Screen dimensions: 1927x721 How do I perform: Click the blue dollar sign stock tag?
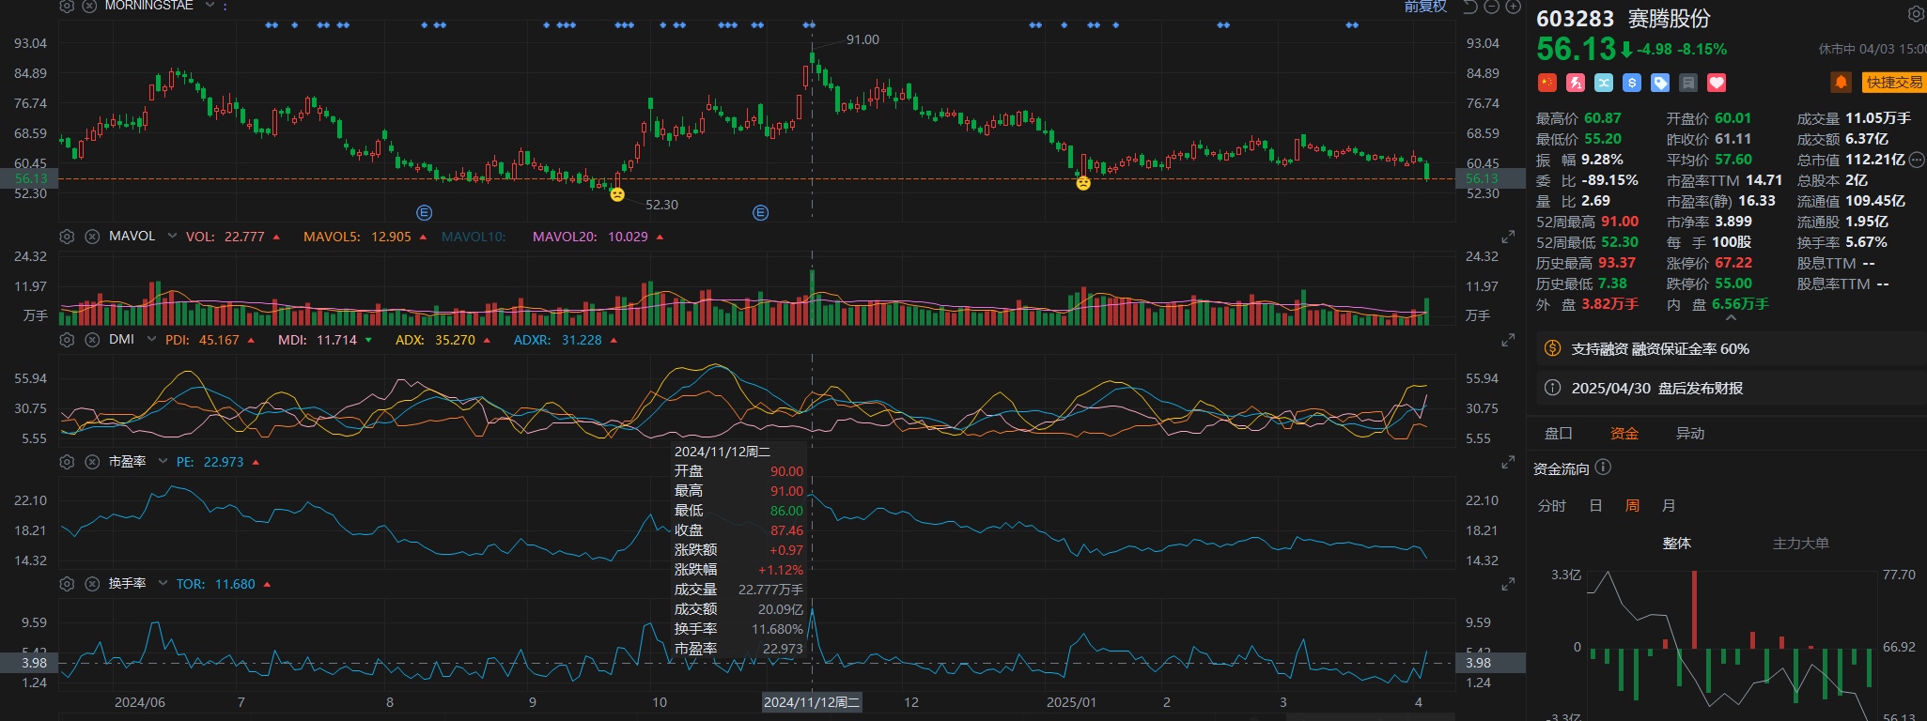(x=1632, y=83)
